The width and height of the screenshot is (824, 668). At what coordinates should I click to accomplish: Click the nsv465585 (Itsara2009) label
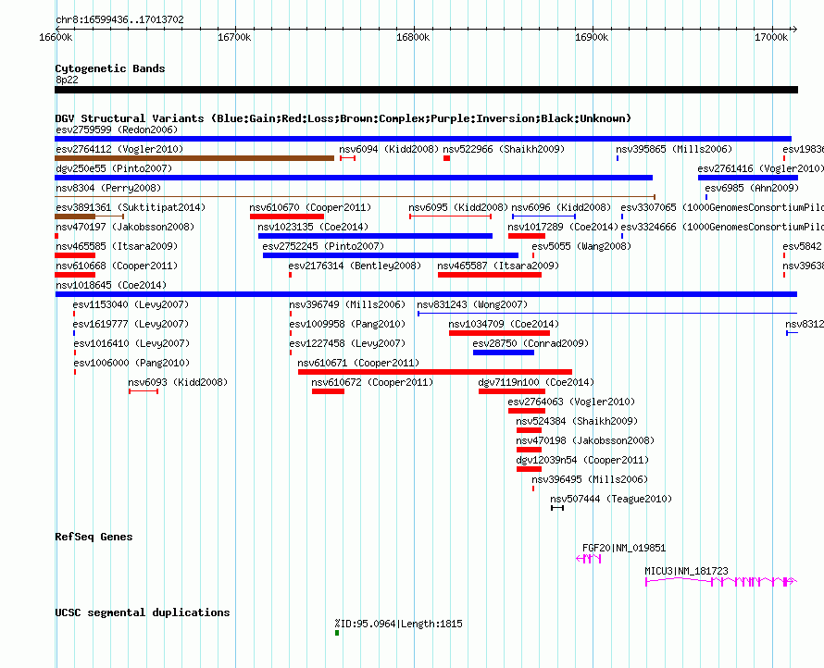117,246
